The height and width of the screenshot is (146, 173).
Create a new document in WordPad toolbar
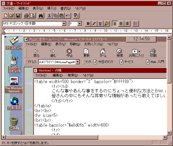pos(6,16)
